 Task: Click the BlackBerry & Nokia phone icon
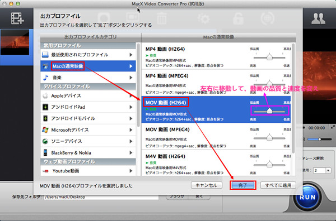[45, 153]
